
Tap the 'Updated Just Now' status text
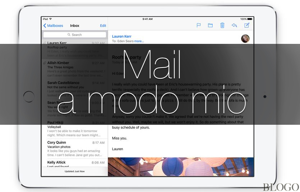[x=75, y=172]
